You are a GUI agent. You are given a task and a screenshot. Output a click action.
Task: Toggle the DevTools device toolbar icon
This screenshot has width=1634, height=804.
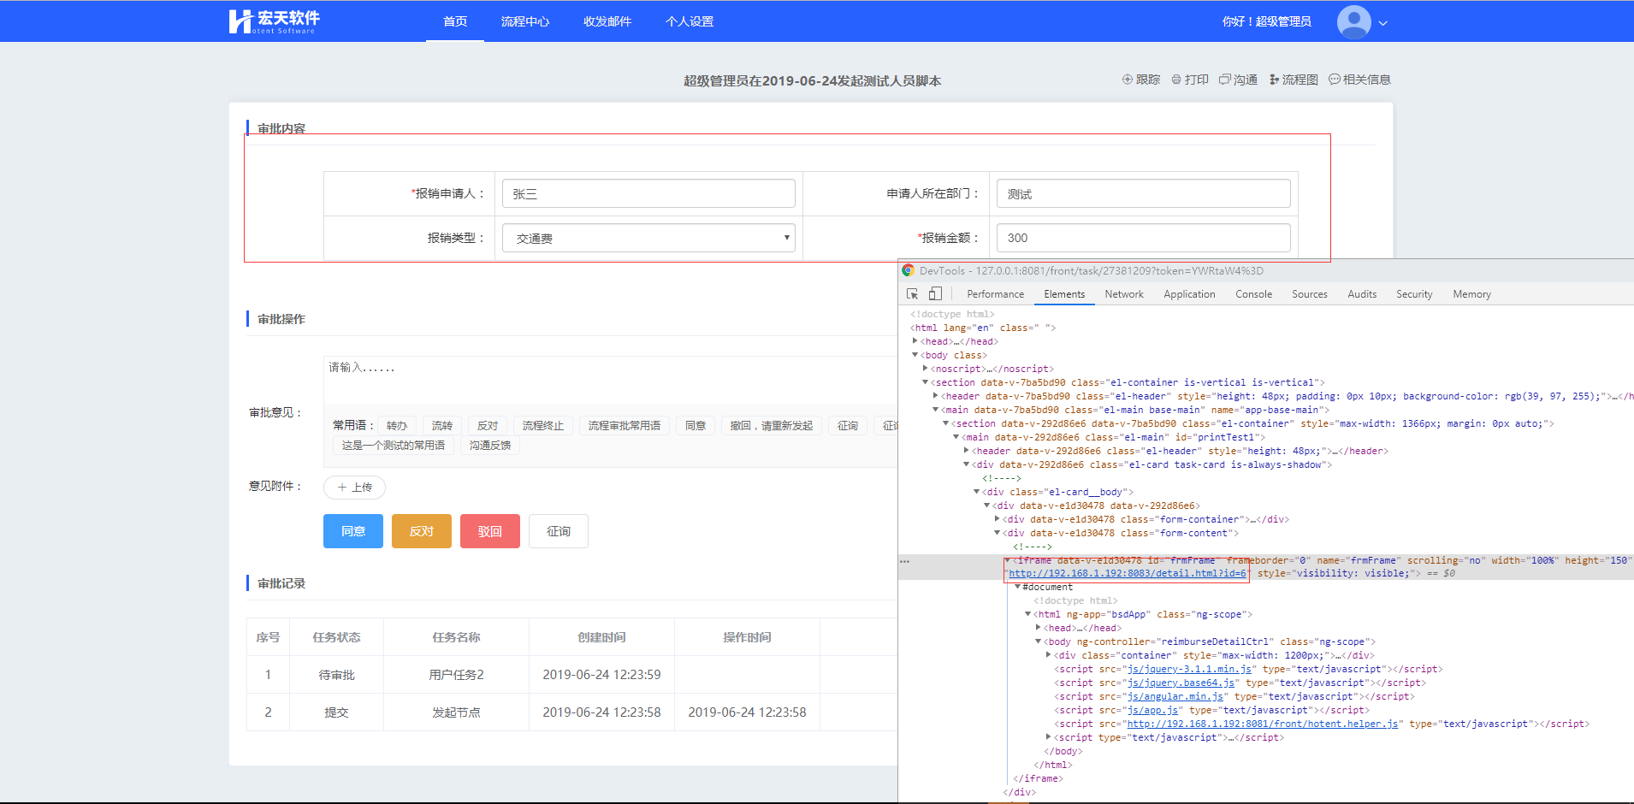tap(935, 293)
